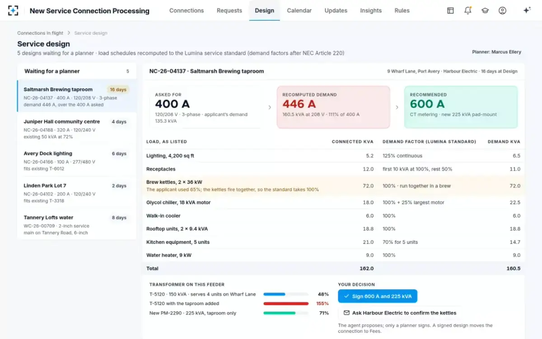Click the 4 days badge for Juniper Hall
The image size is (542, 339).
pos(119,122)
